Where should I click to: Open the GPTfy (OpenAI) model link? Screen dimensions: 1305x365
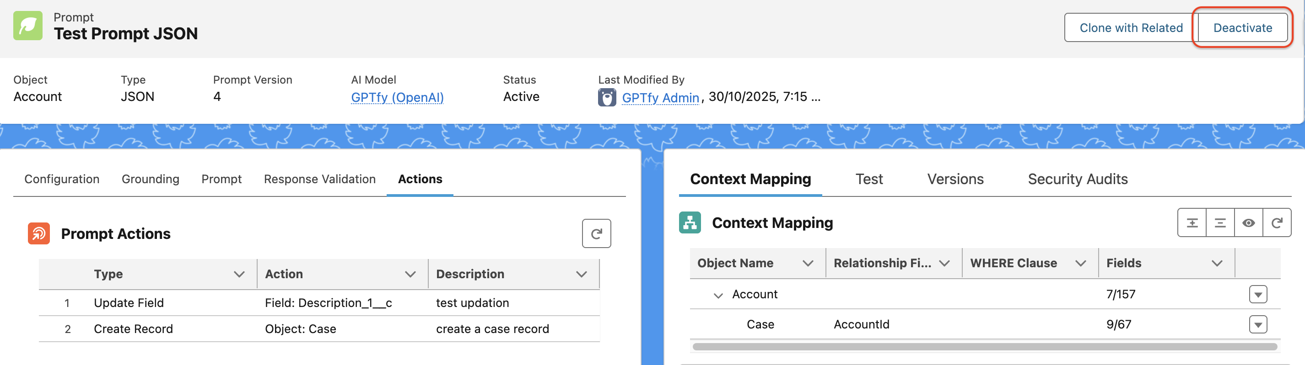click(x=397, y=97)
